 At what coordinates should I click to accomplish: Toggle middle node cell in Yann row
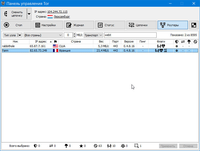[x=183, y=51]
